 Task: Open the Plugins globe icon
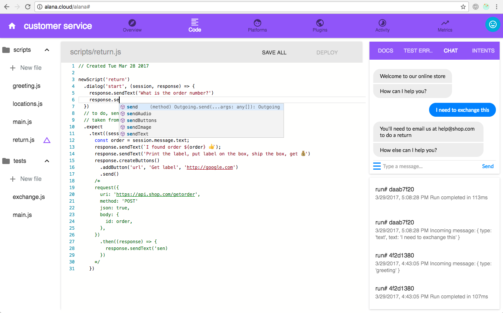pos(320,23)
